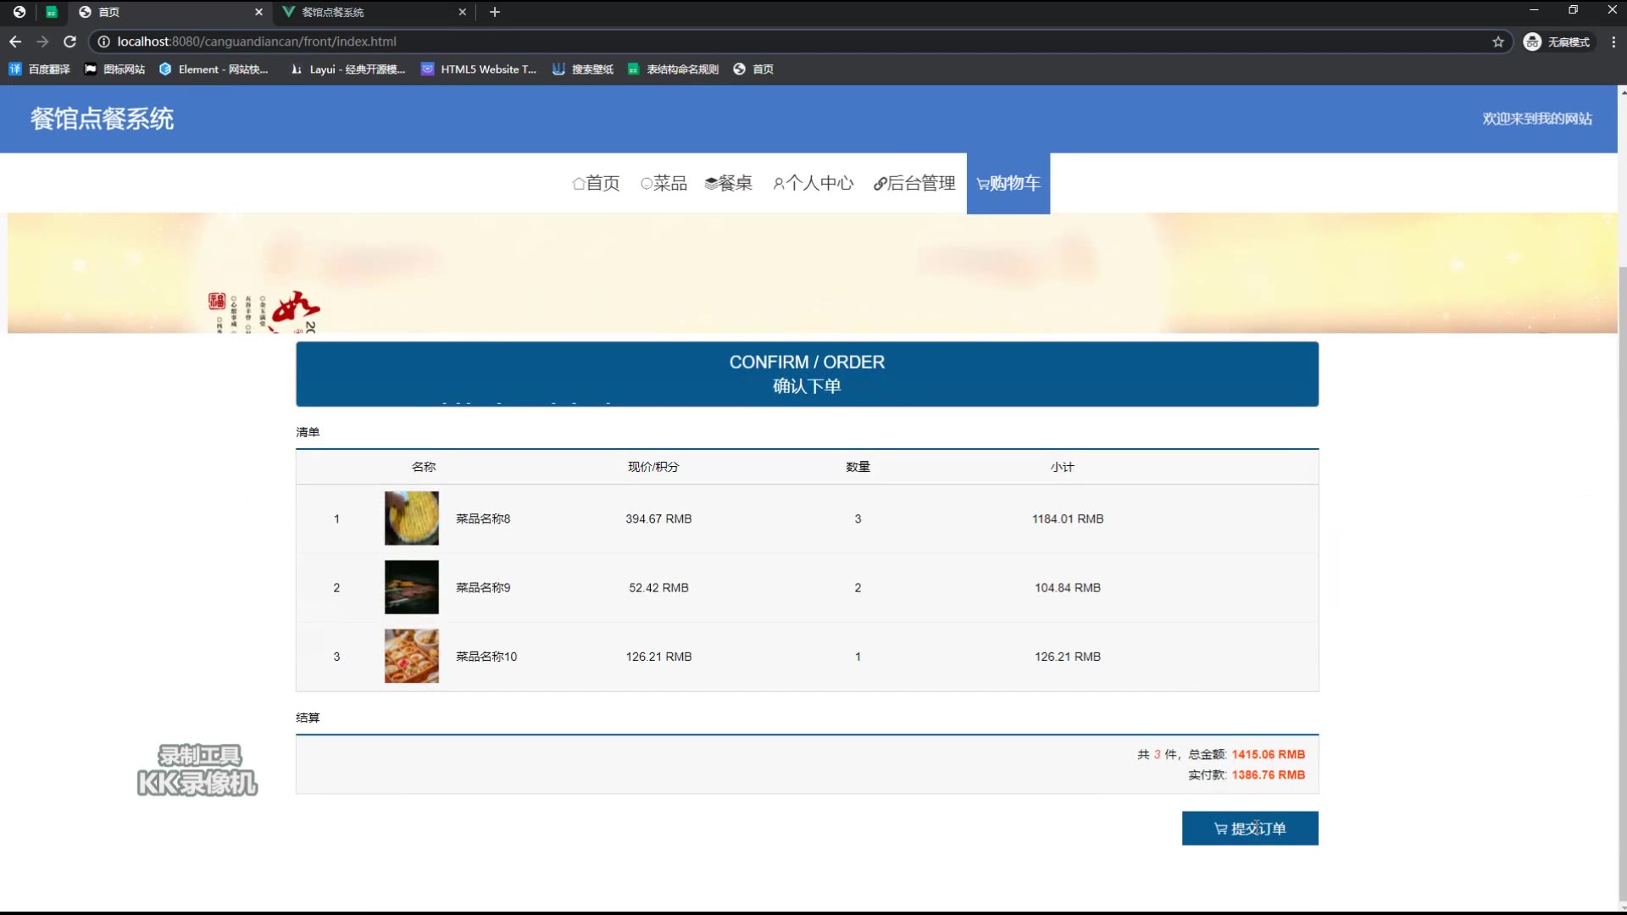
Task: Click the browser back arrow
Action: (15, 42)
